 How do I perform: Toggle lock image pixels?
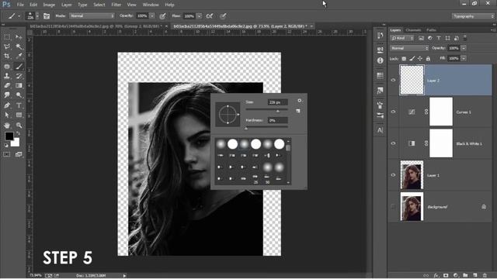(412, 59)
